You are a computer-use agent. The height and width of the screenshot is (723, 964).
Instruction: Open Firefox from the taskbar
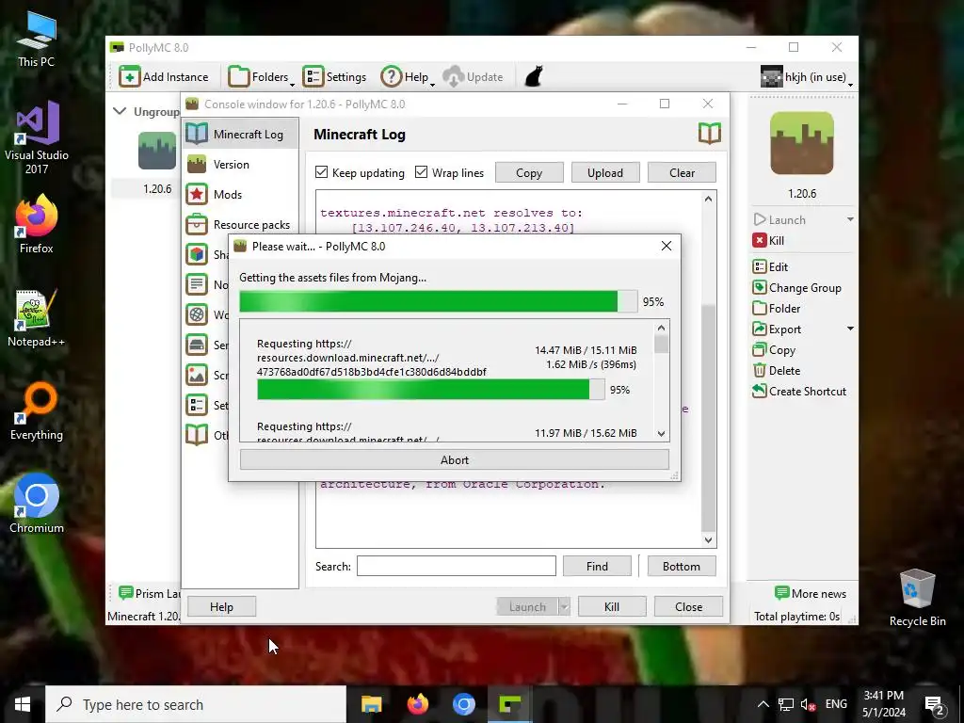(x=418, y=704)
